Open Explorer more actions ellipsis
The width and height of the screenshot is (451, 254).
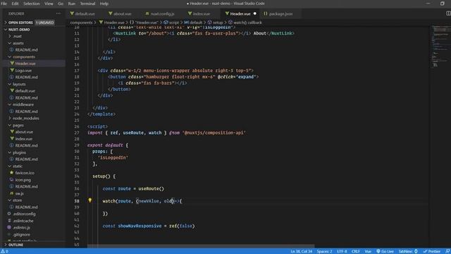(58, 13)
